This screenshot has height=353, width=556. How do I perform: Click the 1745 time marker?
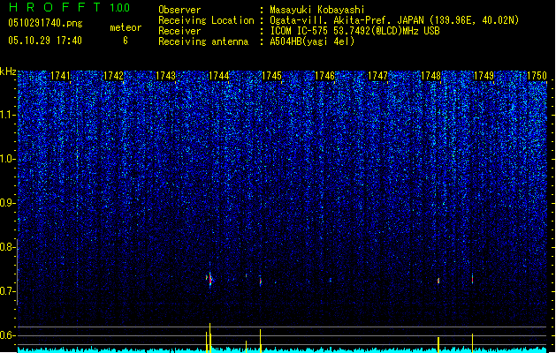coord(271,76)
